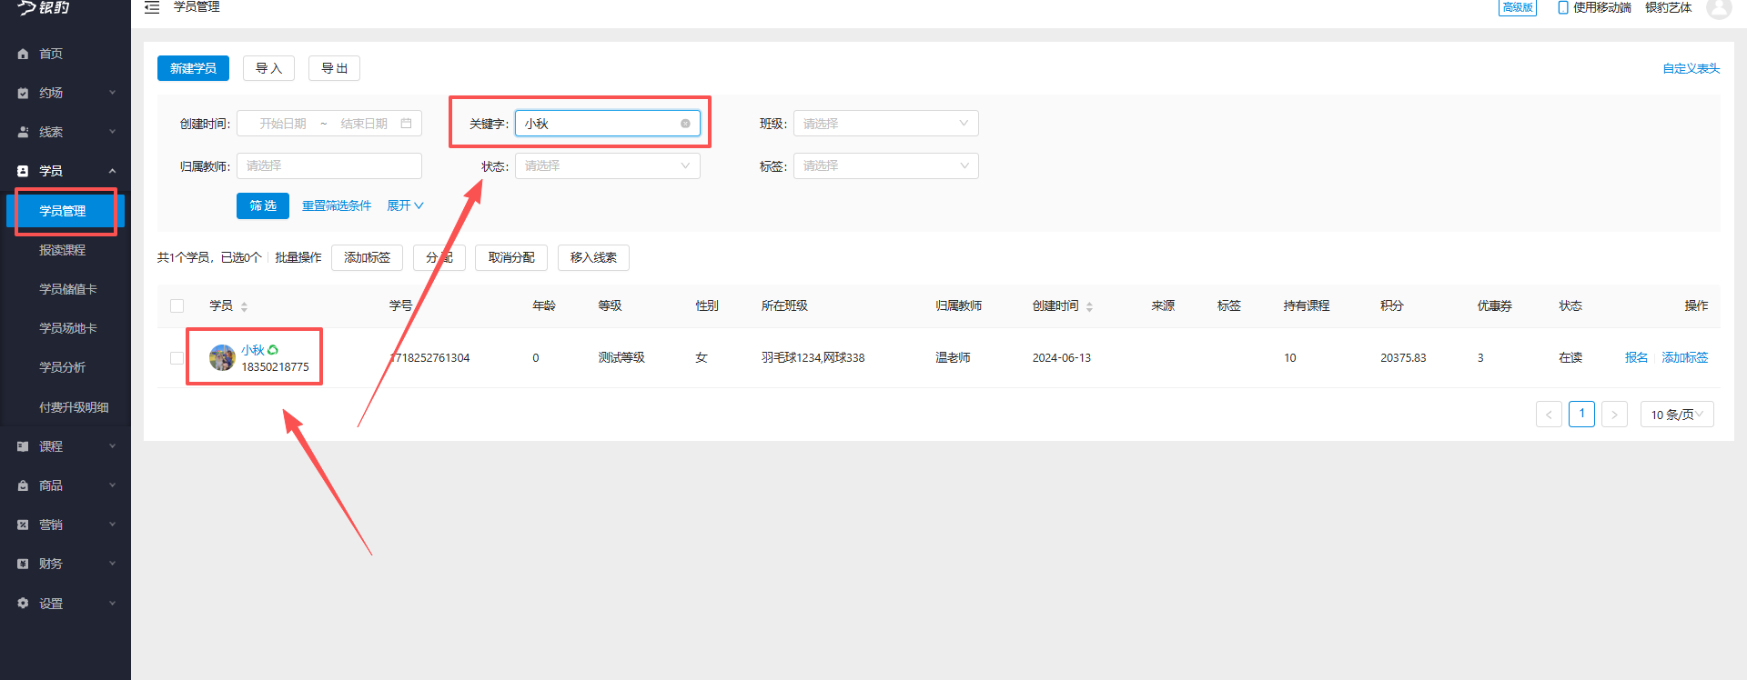1747x680 pixels.
Task: Select all students with header checkbox
Action: tap(177, 306)
